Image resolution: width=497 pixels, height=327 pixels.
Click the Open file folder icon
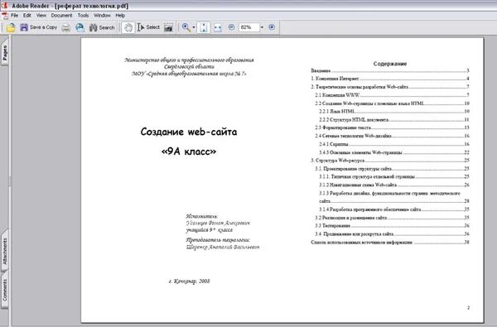(x=11, y=27)
